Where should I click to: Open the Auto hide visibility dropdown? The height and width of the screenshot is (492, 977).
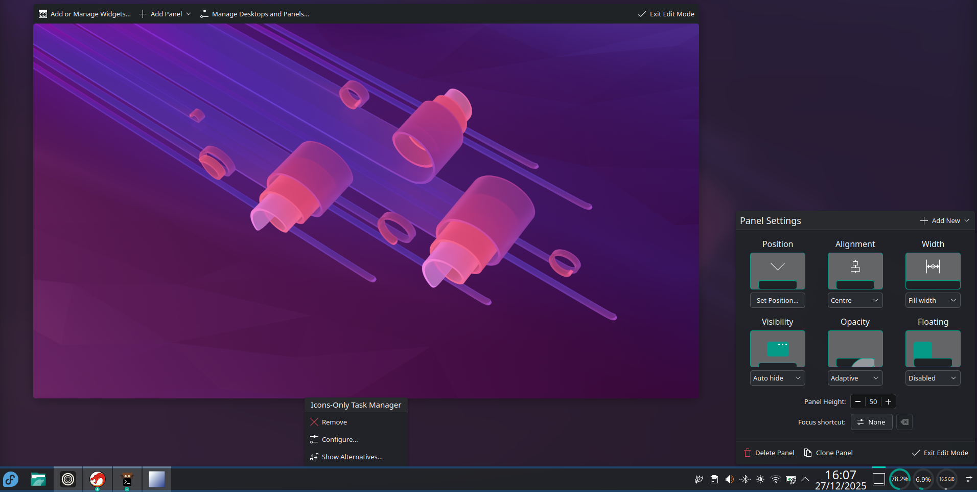(x=777, y=378)
